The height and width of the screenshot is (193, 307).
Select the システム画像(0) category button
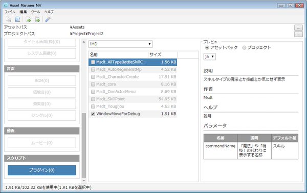pyautogui.click(x=42, y=53)
